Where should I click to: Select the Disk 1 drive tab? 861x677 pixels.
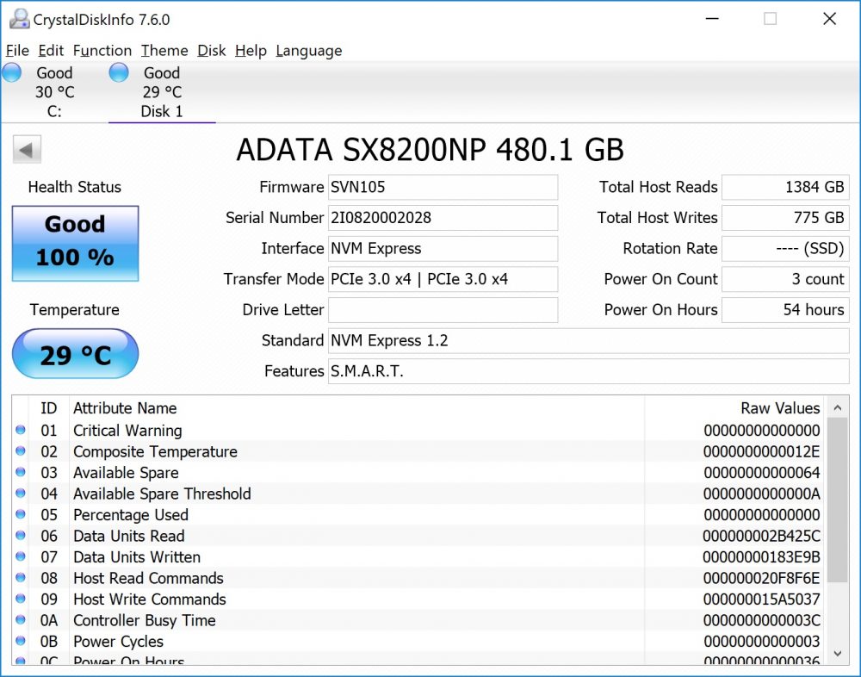[x=162, y=92]
